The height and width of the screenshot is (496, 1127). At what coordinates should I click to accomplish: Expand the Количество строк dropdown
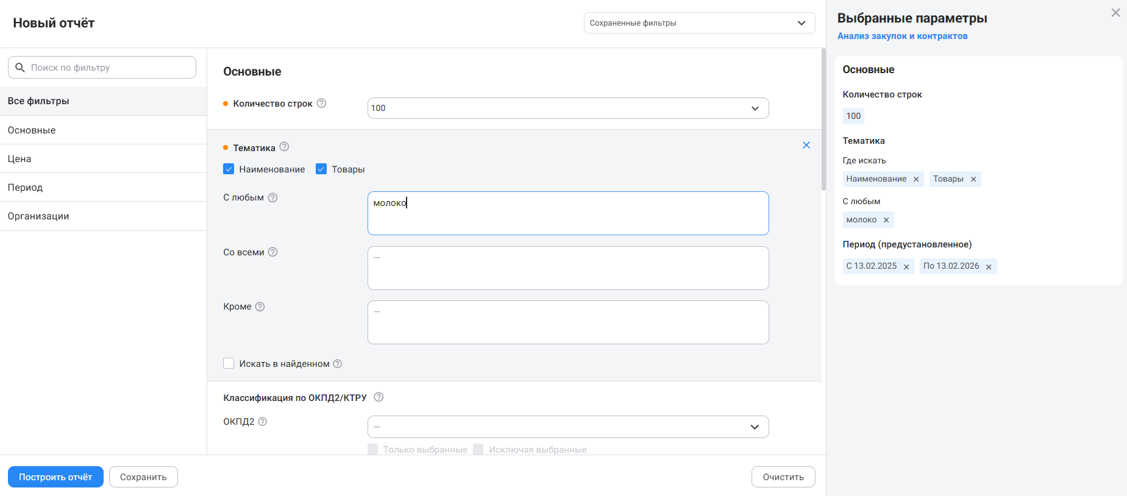[567, 108]
